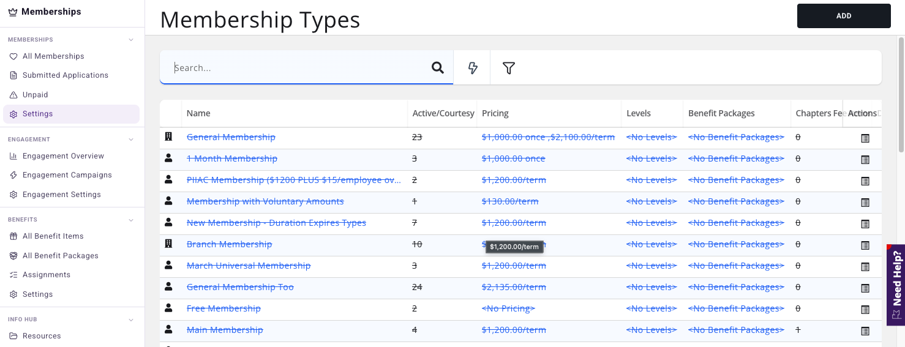Image resolution: width=905 pixels, height=347 pixels.
Task: Open 1 Month Membership link
Action: (x=232, y=159)
